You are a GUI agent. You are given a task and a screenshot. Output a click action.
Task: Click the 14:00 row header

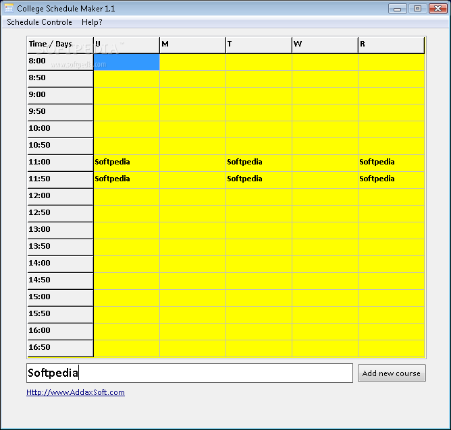pos(60,264)
